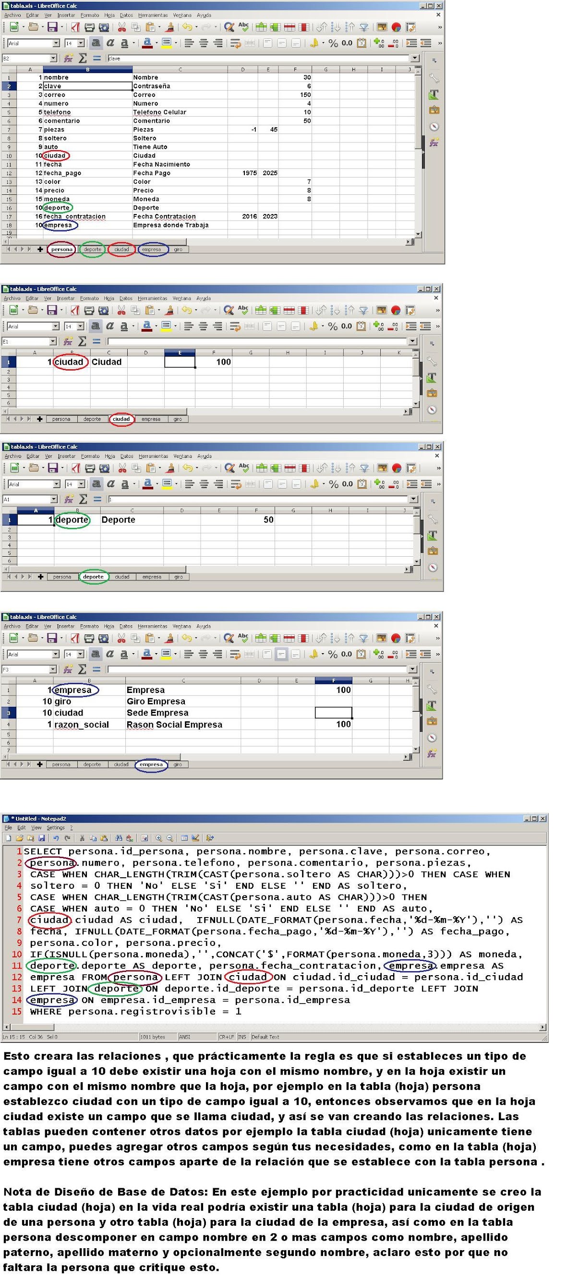Toggle Italic in persona-sheet Calc window
The height and width of the screenshot is (1278, 567).
point(110,43)
